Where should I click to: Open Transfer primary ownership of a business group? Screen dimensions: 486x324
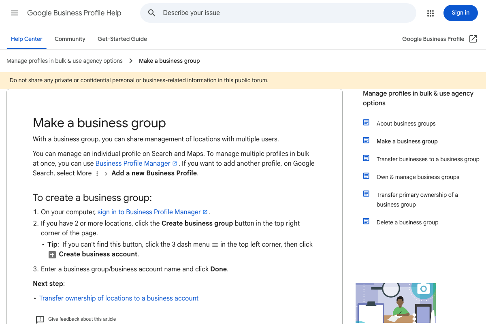pyautogui.click(x=417, y=200)
